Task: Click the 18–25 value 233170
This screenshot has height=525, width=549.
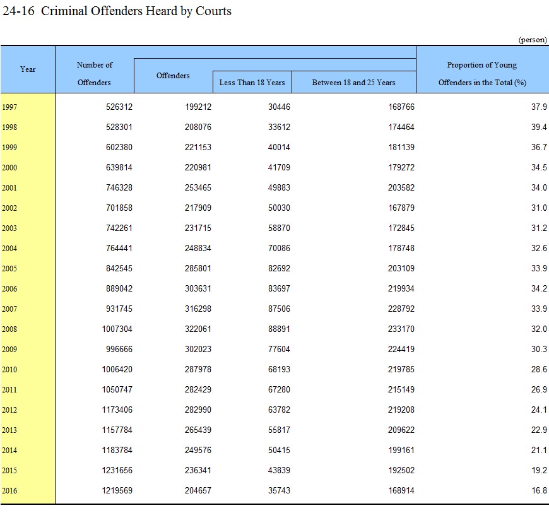Action: pyautogui.click(x=401, y=329)
